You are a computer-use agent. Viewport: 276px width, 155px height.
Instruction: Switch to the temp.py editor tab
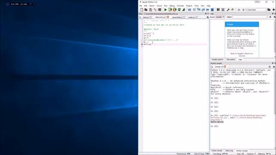point(146,17)
